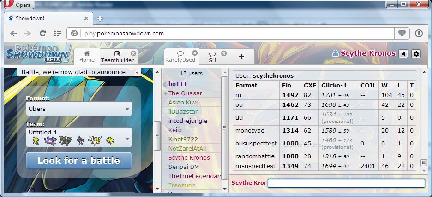The image size is (432, 197).
Task: Click the chat log scrollbar thumb
Action: (x=424, y=162)
